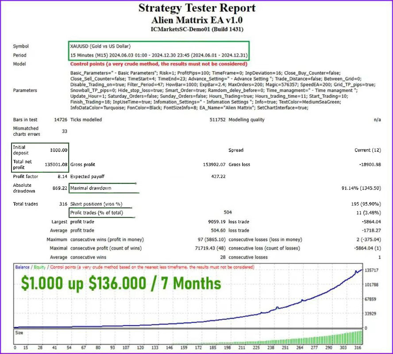Viewport: 393px width, 354px height.
Task: Click the Size label in lower chart
Action: click(19, 332)
